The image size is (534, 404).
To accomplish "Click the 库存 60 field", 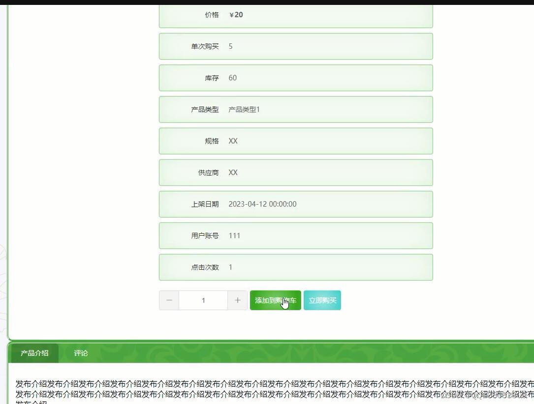I will [x=295, y=78].
